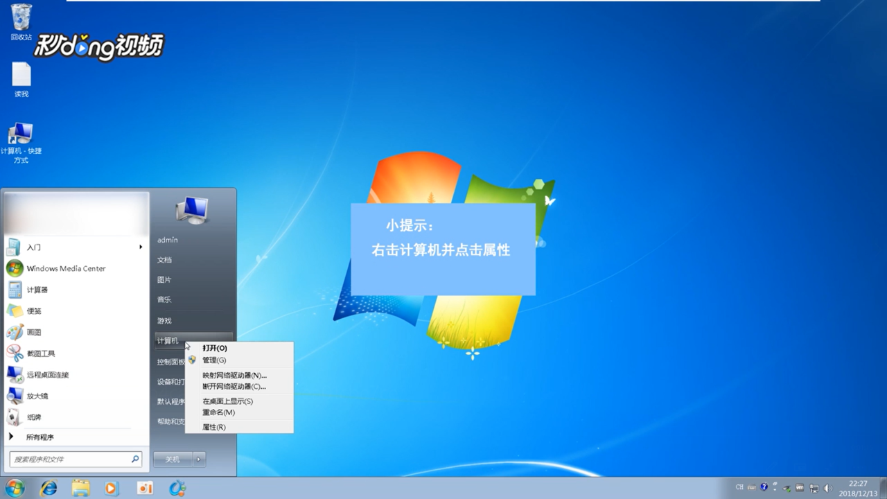This screenshot has height=499, width=887.
Task: Select 断开网络驱动器(C)... in context menu
Action: (x=239, y=387)
